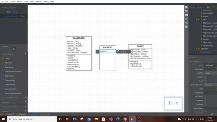The image size is (217, 122).
Task: Click the second quick-edit button after attribute field
Action: tap(122, 52)
